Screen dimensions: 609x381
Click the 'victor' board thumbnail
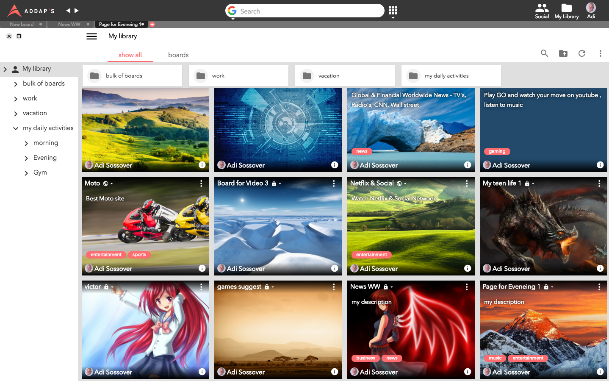[145, 330]
